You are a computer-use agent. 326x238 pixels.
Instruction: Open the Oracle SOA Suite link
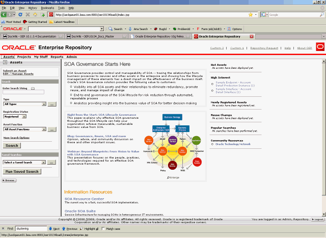[x=80, y=211]
